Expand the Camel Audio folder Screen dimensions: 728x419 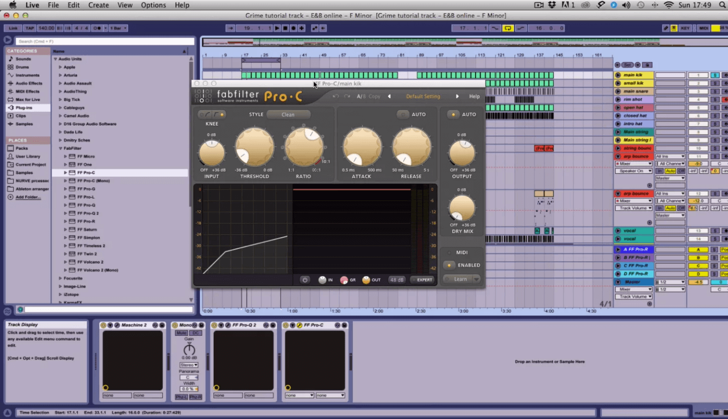coord(61,116)
